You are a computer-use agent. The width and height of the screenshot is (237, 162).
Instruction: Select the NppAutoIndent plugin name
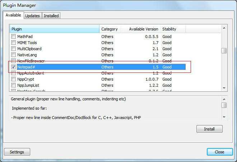[x=31, y=73]
